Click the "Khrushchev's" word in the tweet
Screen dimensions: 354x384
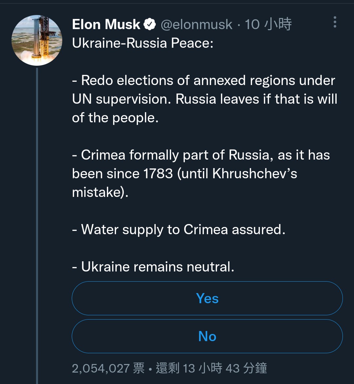[x=255, y=174]
